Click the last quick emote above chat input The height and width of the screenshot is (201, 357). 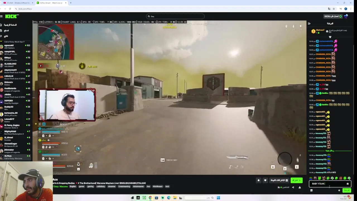(349, 178)
